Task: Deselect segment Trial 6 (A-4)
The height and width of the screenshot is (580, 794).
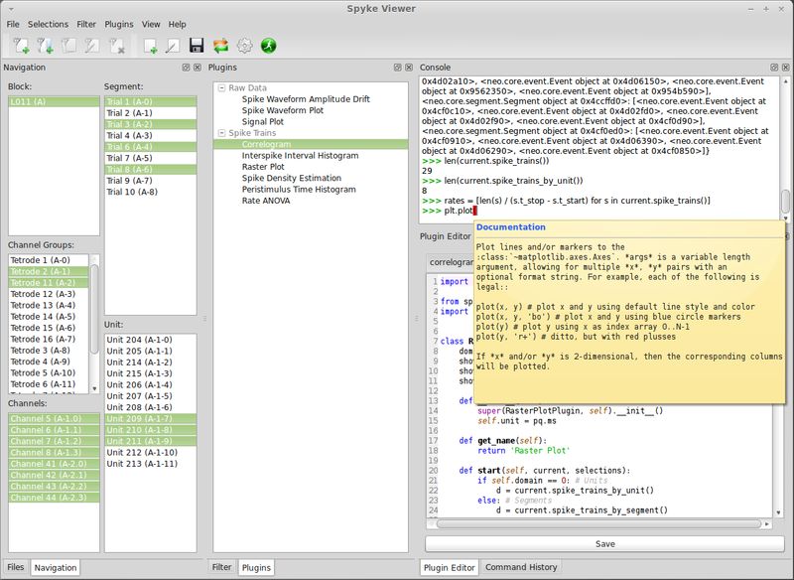Action: point(151,146)
